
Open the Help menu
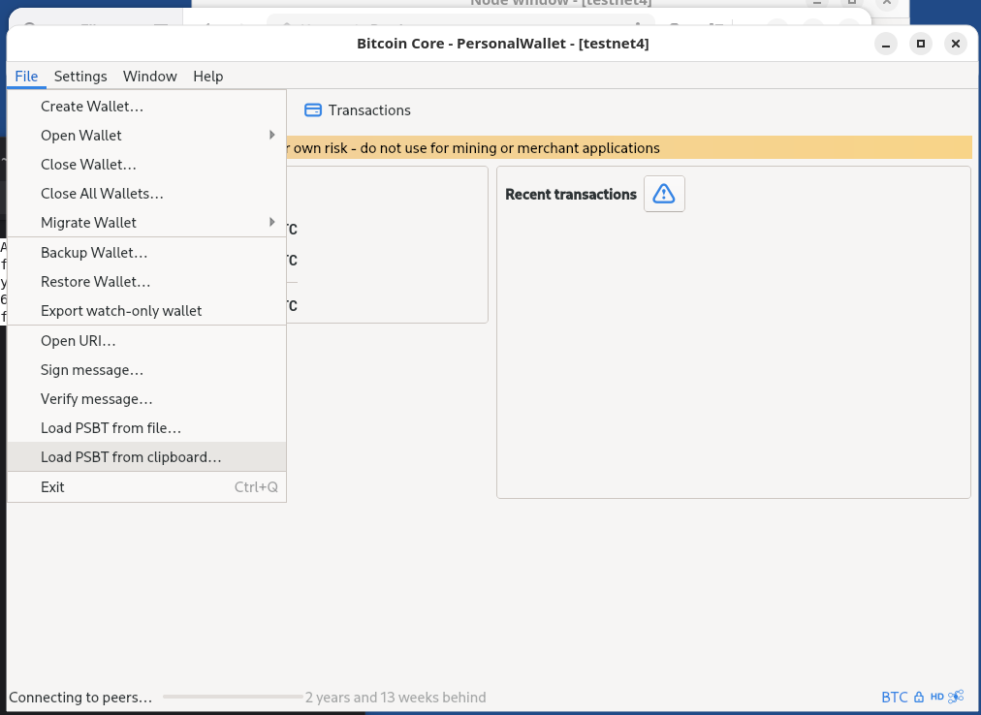point(207,77)
